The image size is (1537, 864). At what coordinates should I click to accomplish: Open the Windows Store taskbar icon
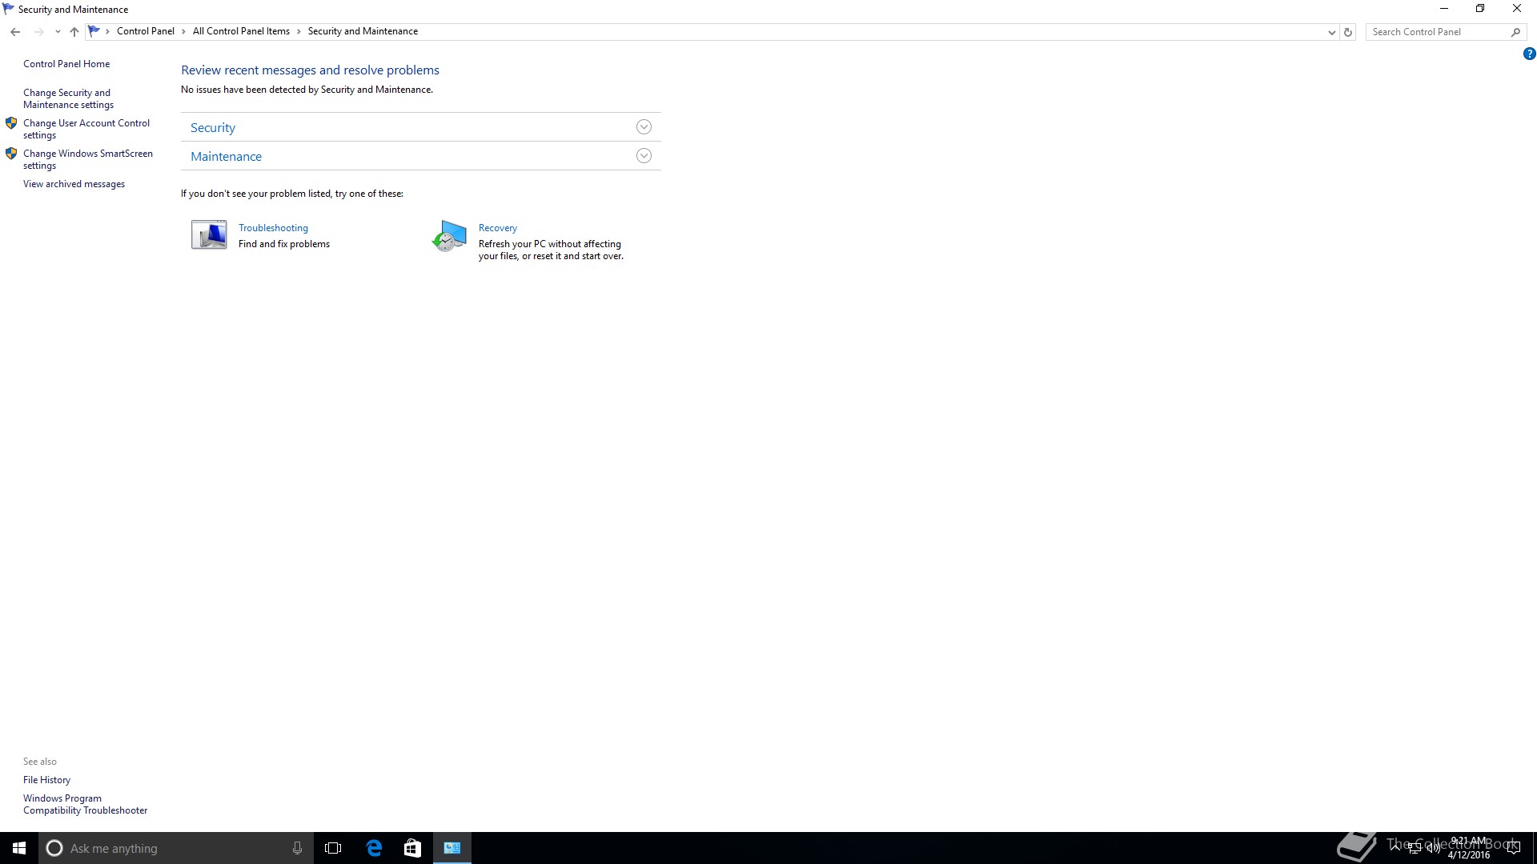point(412,848)
